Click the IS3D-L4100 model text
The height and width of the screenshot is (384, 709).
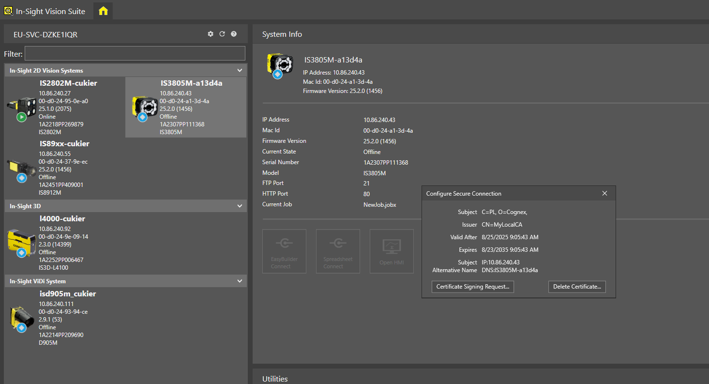[53, 268]
